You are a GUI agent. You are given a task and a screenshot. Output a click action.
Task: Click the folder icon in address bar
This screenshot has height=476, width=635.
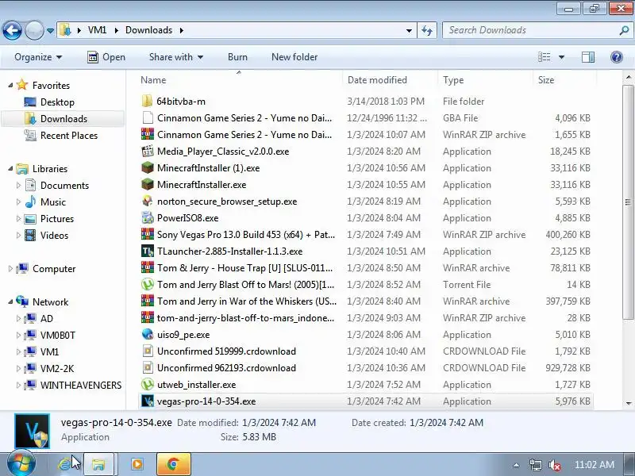click(x=65, y=30)
